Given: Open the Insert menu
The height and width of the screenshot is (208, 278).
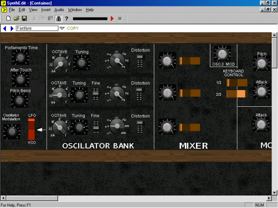Looking at the screenshot, I should [x=46, y=9].
